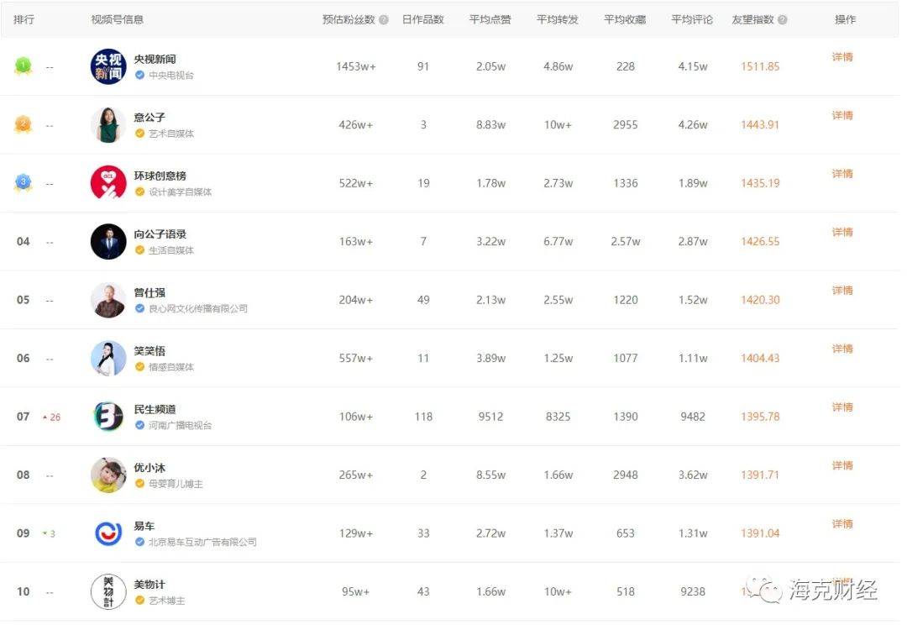Open 意公子 profile photo
The image size is (907, 630).
[x=108, y=125]
